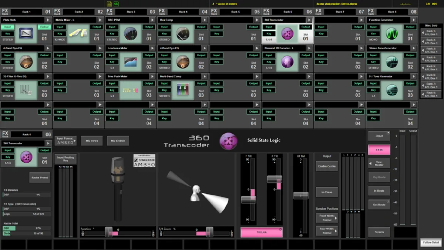Click the In Route button
This screenshot has width=444, height=250.
pos(379,191)
